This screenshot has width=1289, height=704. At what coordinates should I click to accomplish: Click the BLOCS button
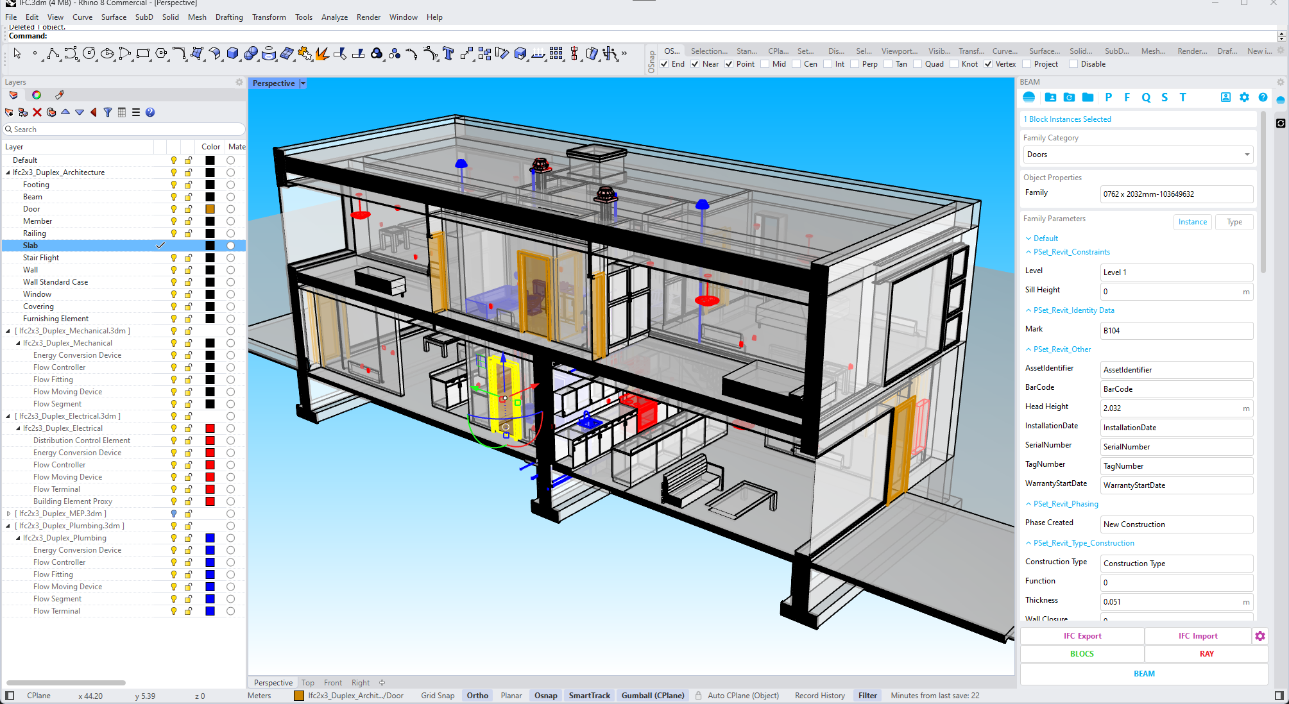click(1082, 654)
